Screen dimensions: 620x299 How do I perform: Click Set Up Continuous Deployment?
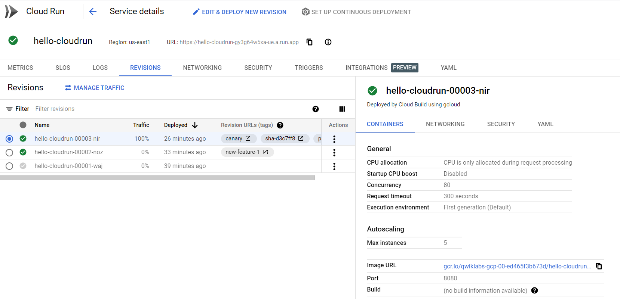[356, 12]
